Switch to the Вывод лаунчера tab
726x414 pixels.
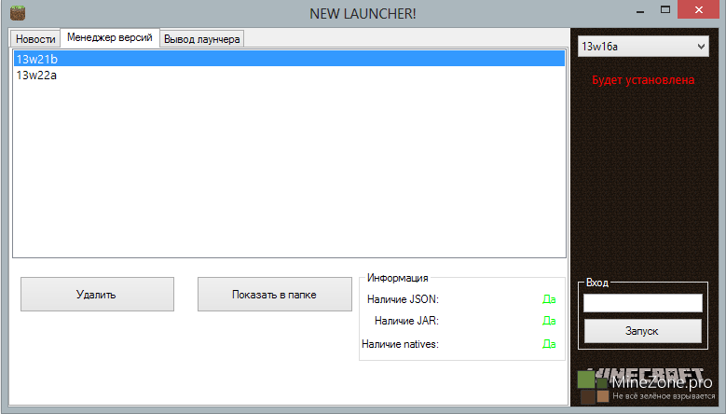202,38
